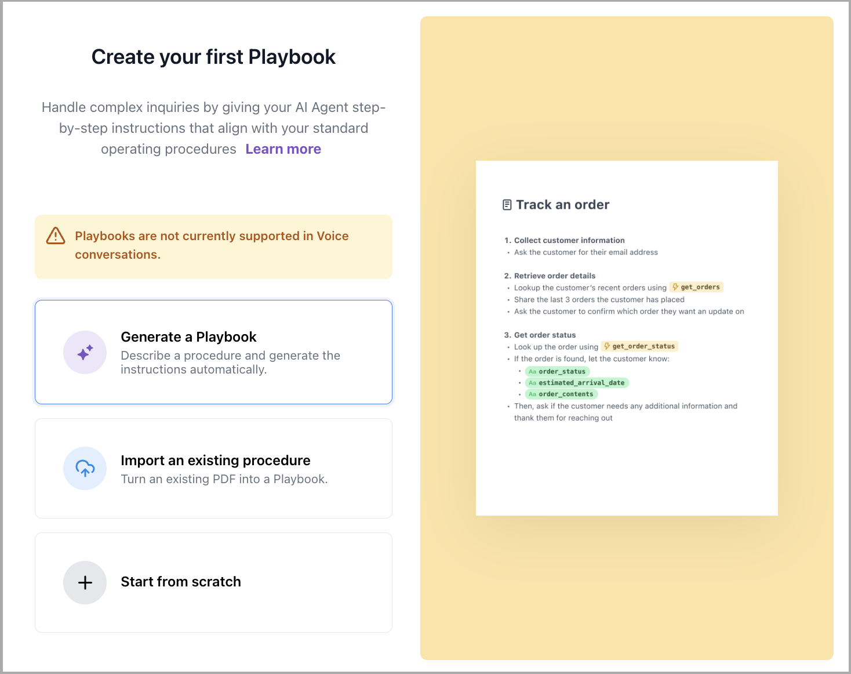Click the cloud upload import icon
This screenshot has height=674, width=851.
[x=85, y=468]
